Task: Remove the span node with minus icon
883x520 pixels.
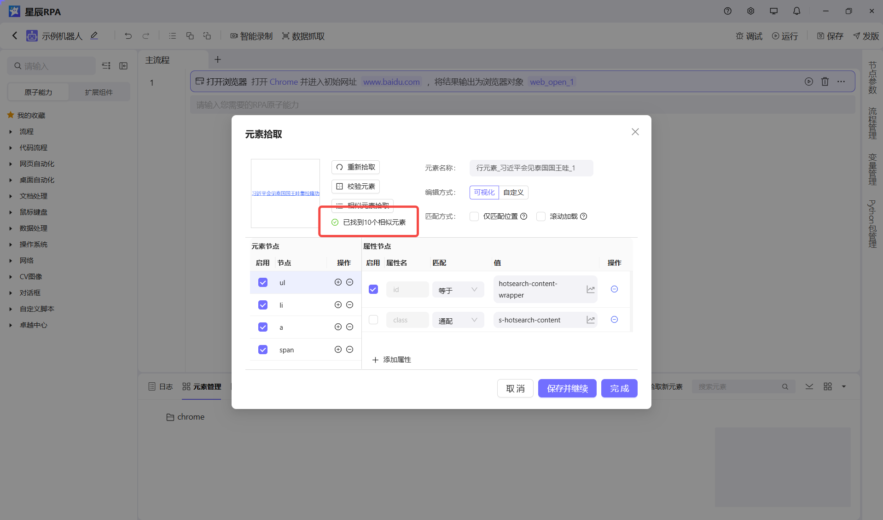Action: click(x=349, y=350)
